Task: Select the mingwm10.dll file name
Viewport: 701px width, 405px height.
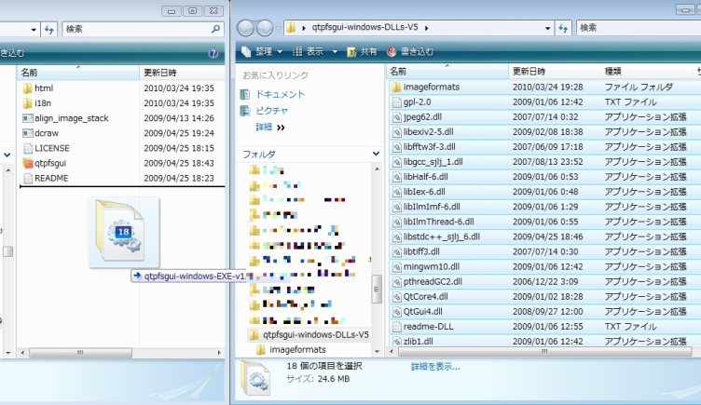Action: click(x=432, y=266)
